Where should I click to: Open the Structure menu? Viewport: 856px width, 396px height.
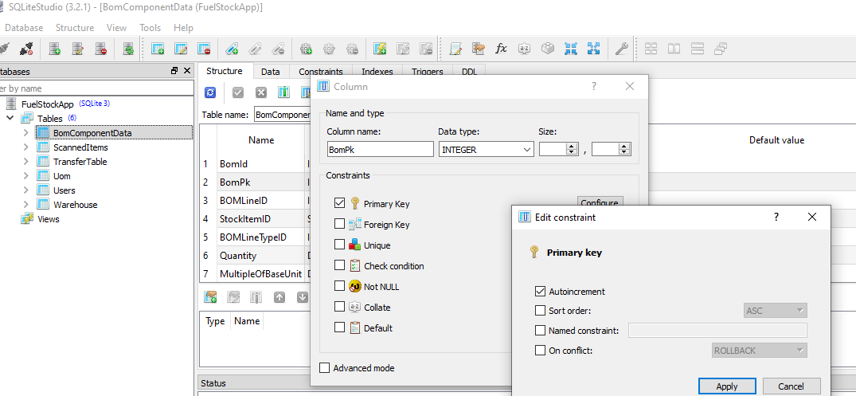point(75,27)
